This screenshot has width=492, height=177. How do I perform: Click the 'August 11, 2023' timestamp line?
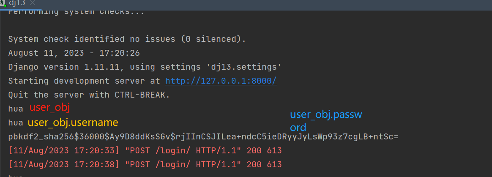point(74,53)
